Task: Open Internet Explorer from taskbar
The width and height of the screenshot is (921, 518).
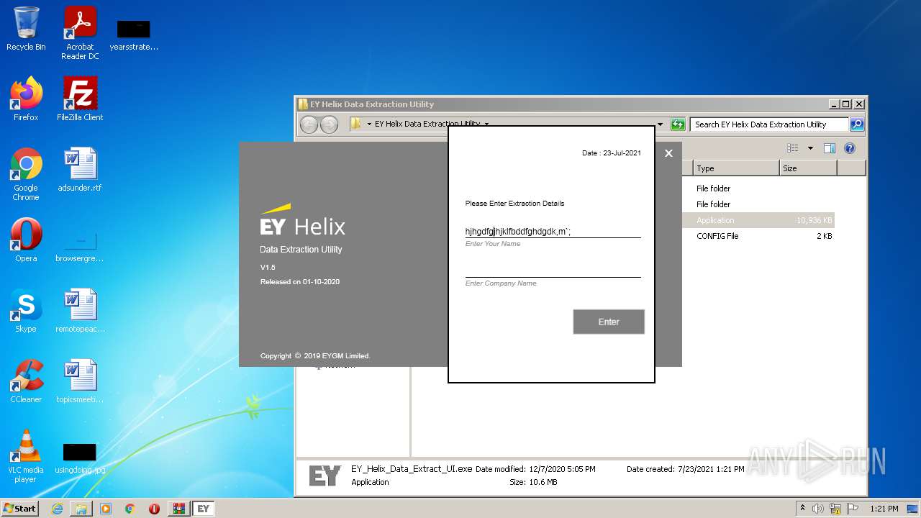Action: (57, 509)
